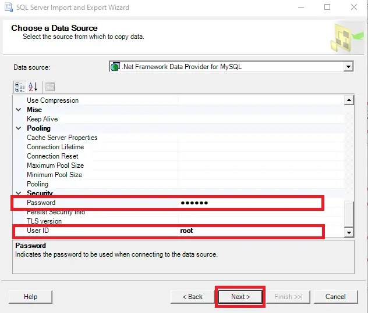Maximize the wizard window

point(327,7)
